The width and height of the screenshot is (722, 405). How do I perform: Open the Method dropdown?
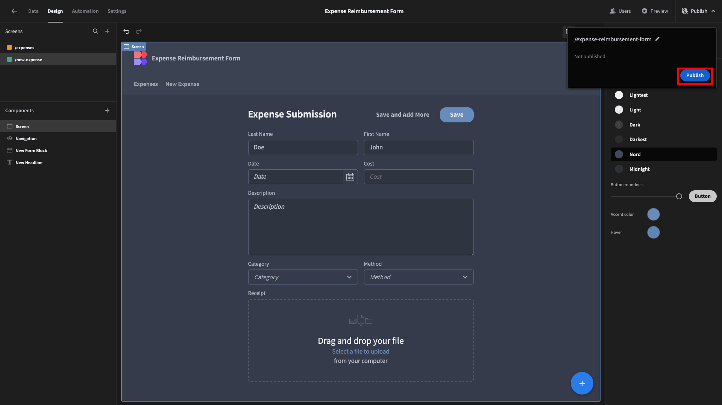point(419,277)
